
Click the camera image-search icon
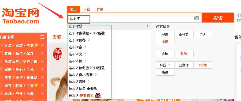[x=196, y=18]
